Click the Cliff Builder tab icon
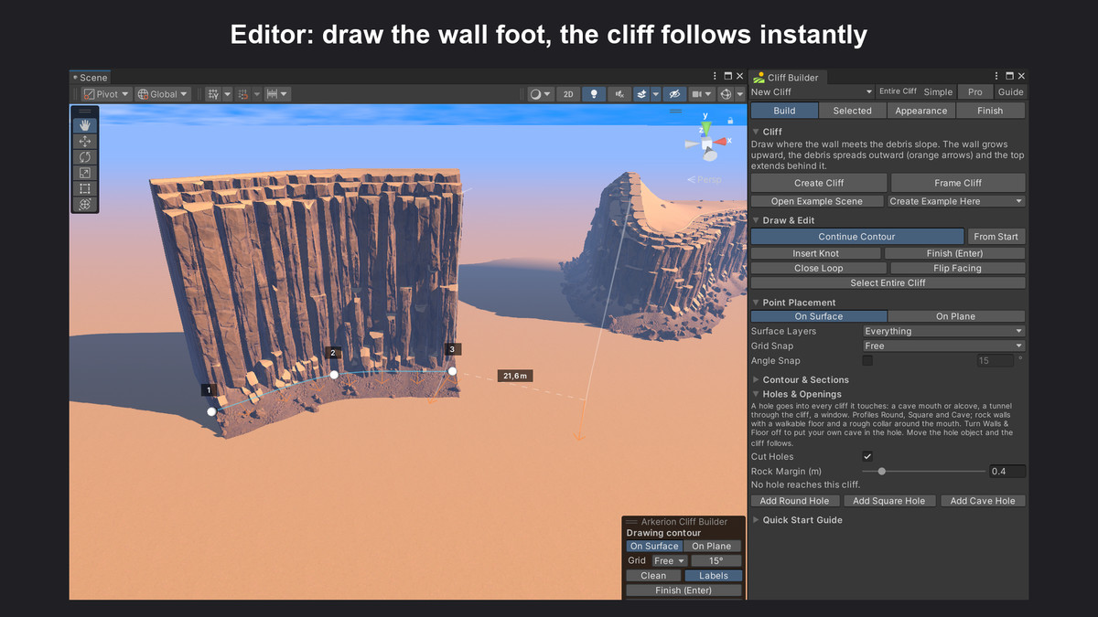The image size is (1098, 617). point(759,78)
